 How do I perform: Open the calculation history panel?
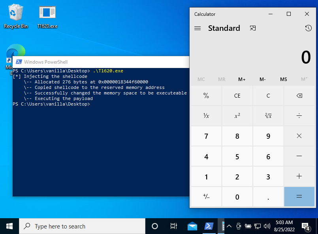(x=308, y=28)
